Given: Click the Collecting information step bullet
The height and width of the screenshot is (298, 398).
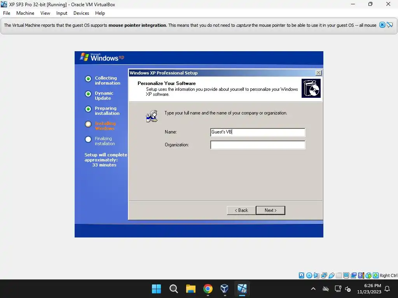Looking at the screenshot, I should (x=88, y=79).
